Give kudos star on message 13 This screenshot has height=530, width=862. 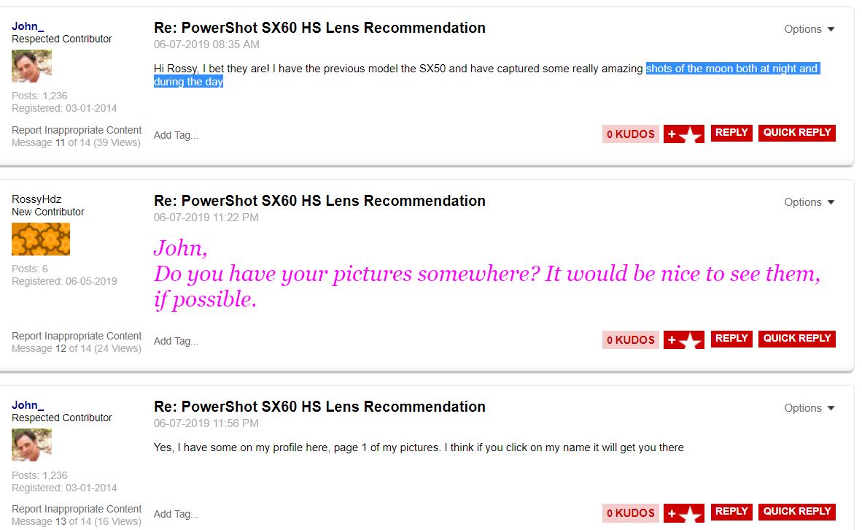[683, 513]
